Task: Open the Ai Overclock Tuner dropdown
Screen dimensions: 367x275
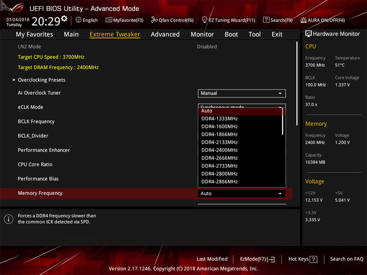Action: click(242, 93)
